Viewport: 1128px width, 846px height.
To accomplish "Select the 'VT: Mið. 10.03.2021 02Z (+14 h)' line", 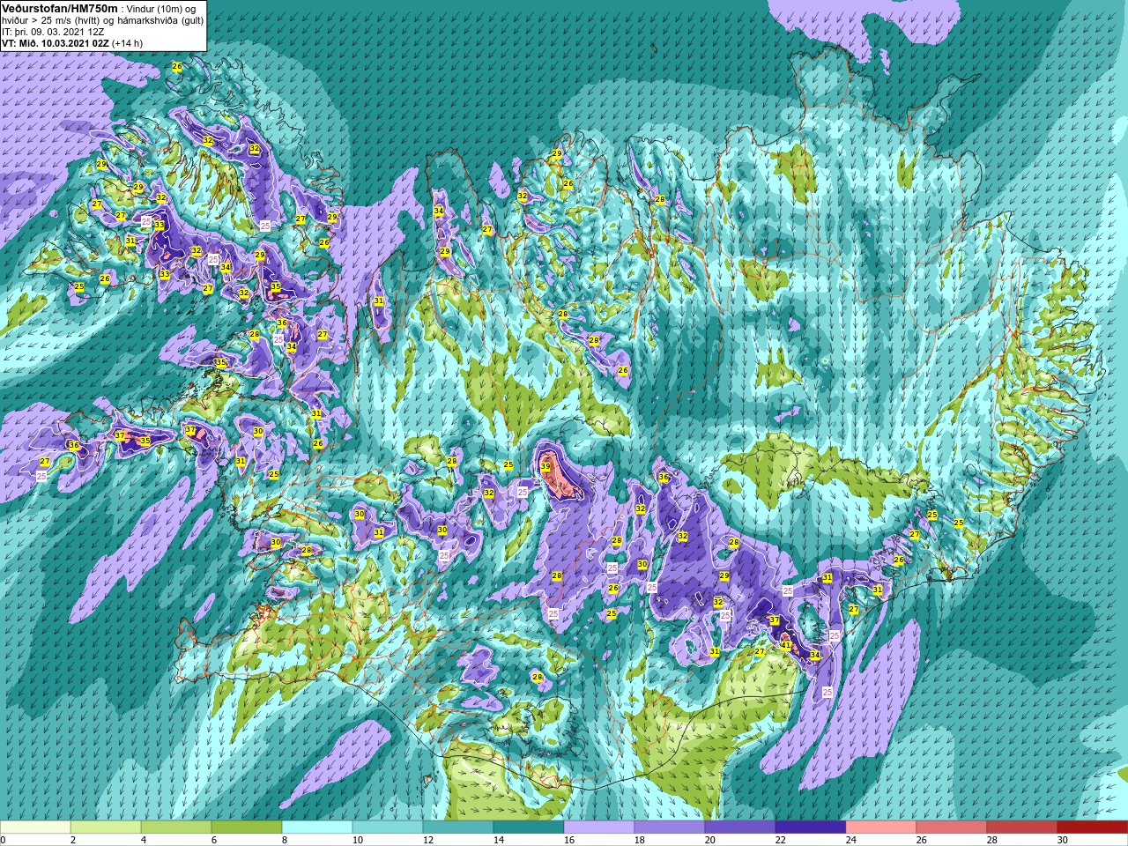I will (72, 42).
